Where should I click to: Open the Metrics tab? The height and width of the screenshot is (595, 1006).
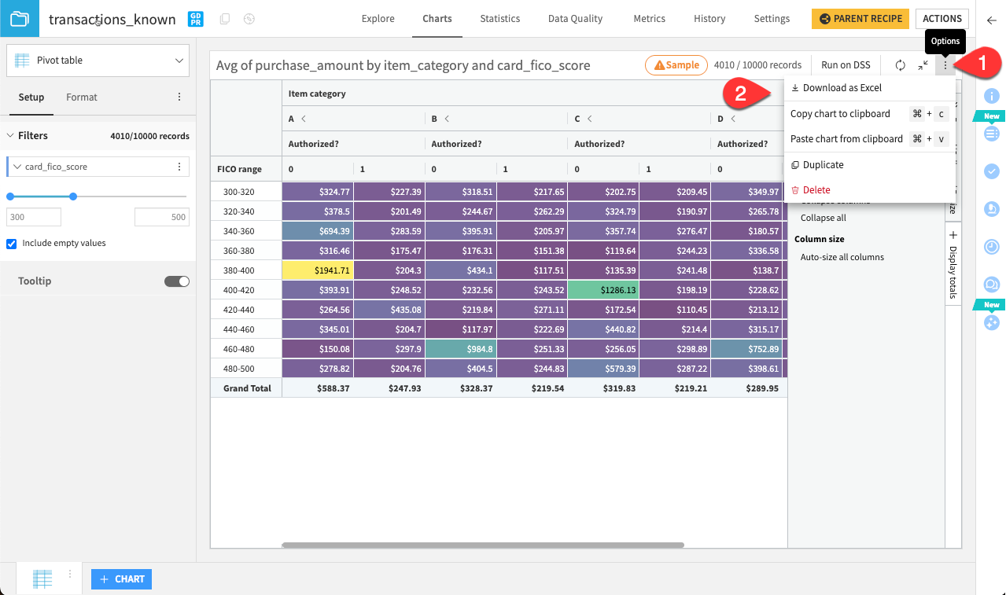pos(649,19)
